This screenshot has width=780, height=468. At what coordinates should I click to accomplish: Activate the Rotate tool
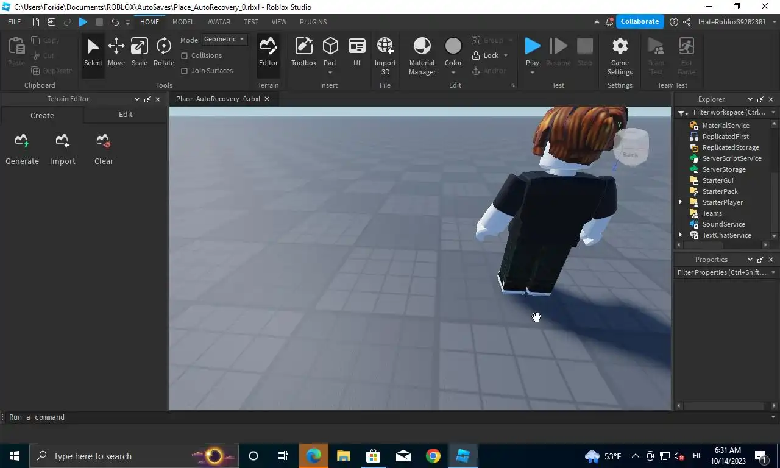pos(164,52)
